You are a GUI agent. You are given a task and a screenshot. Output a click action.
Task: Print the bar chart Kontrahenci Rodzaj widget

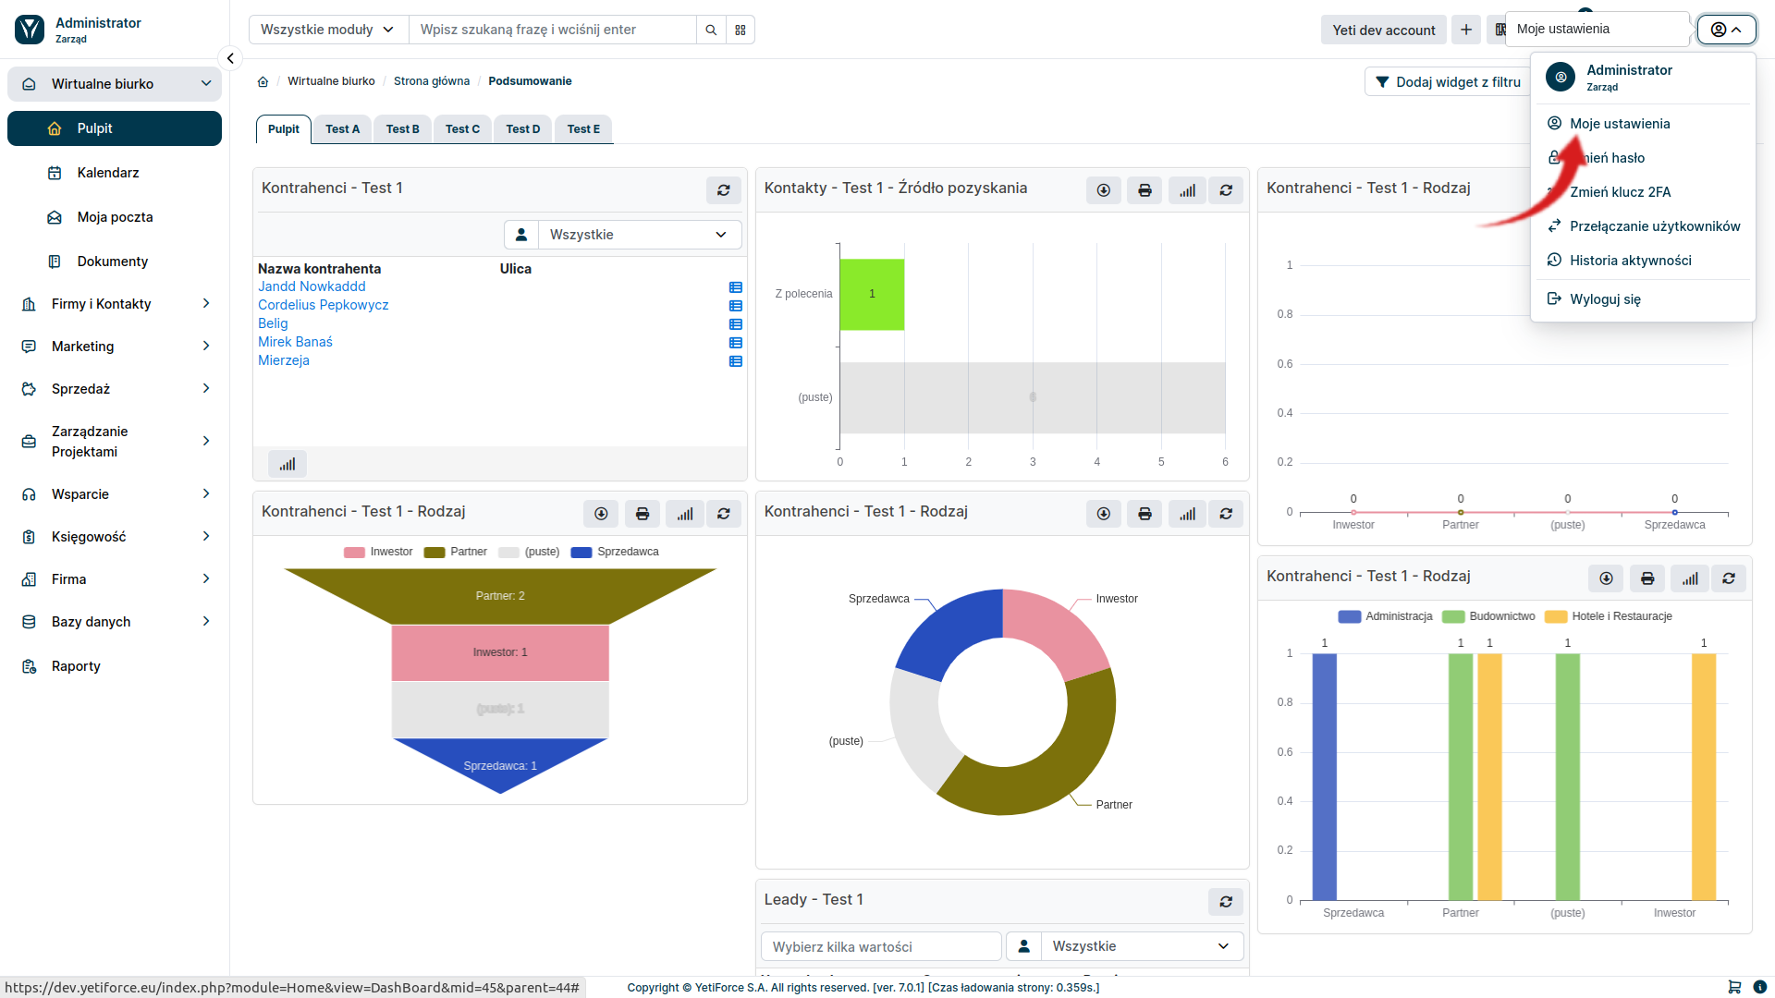(1647, 578)
